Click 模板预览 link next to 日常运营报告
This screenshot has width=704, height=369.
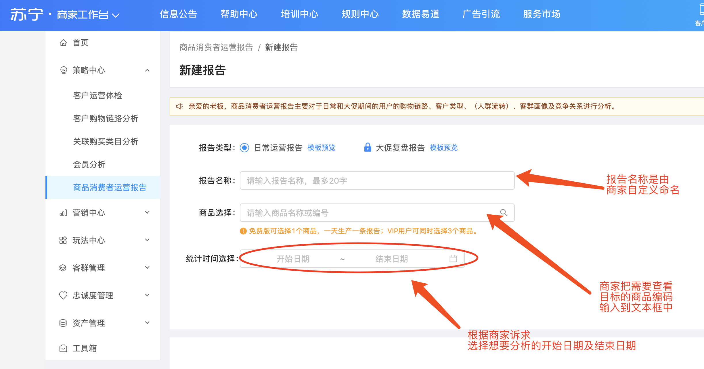[x=321, y=148]
